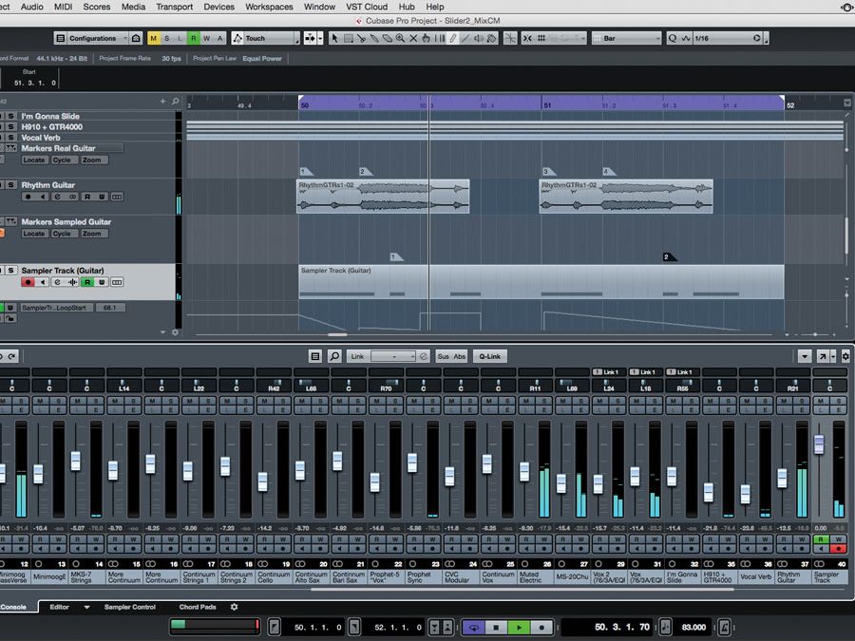Select the Zoom magnifier tool in toolbar
The image size is (855, 641).
pyautogui.click(x=400, y=38)
